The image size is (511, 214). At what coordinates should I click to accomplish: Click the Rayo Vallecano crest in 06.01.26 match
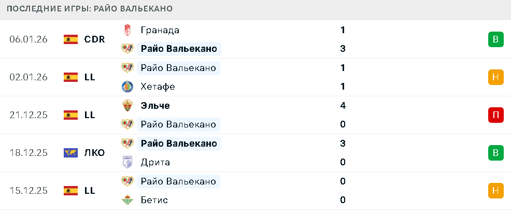click(x=127, y=49)
